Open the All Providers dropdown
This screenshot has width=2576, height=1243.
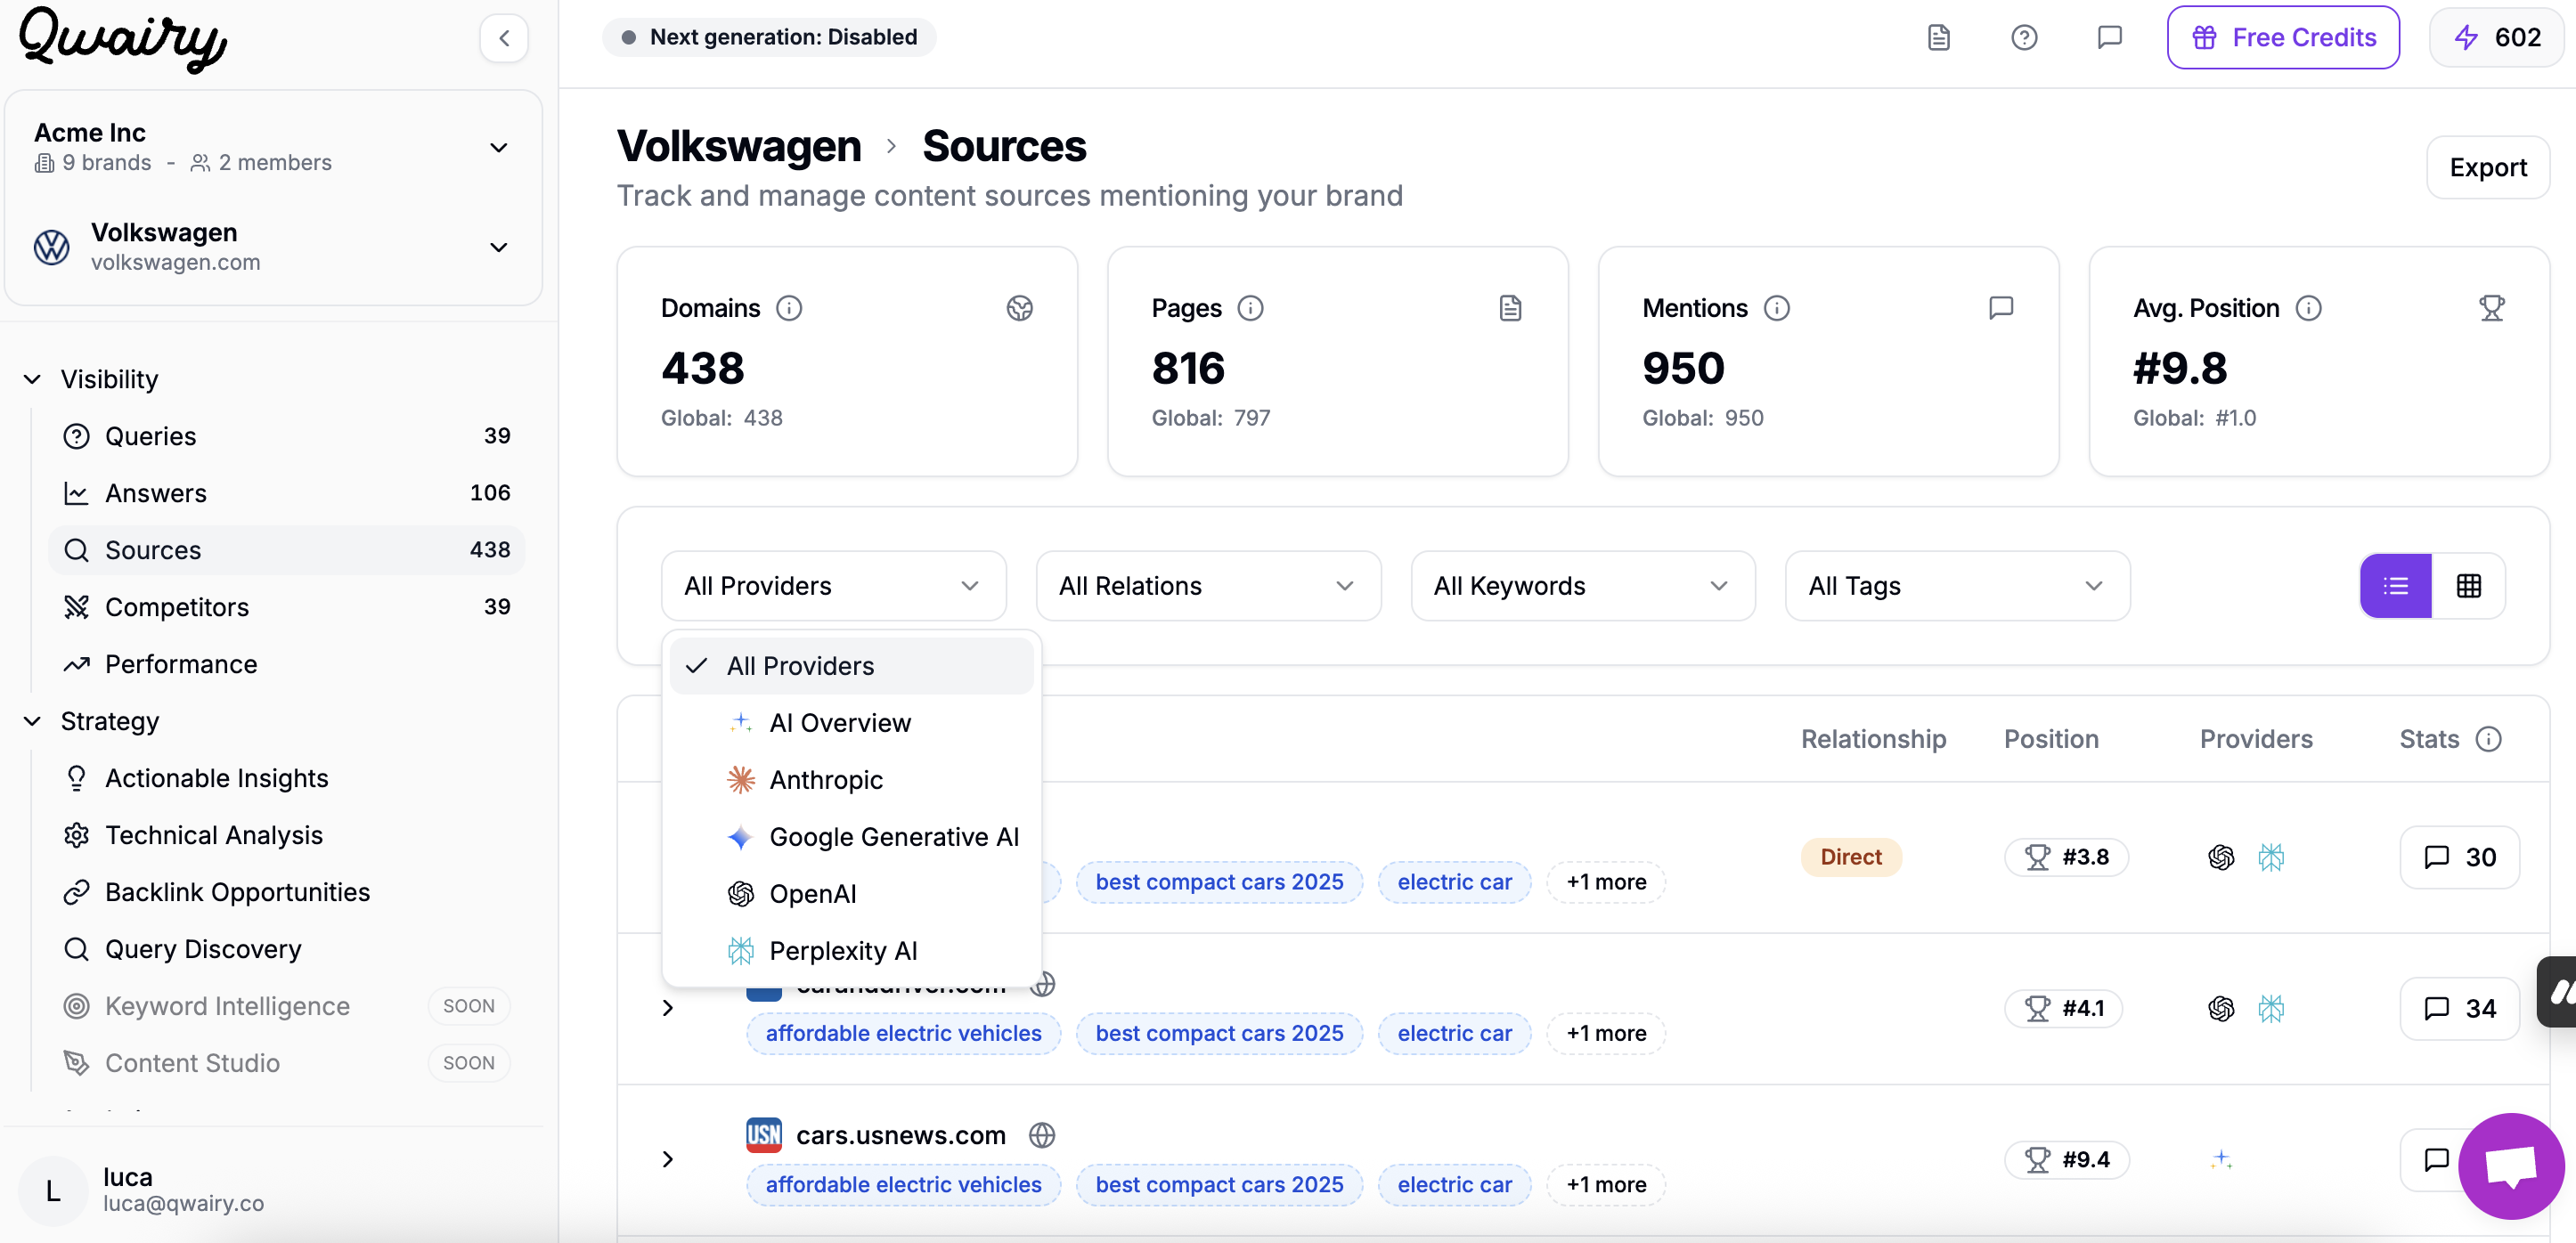pyautogui.click(x=833, y=586)
